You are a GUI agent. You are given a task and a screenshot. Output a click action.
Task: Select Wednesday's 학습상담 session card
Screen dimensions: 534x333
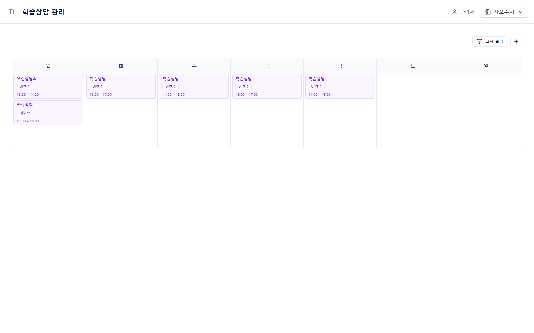[x=194, y=86]
